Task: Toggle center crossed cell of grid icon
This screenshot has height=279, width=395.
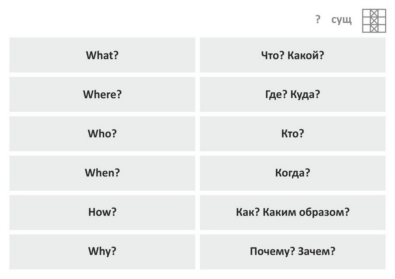Action: [x=374, y=21]
